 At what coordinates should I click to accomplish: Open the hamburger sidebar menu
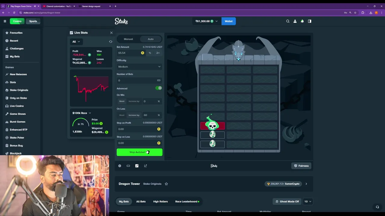pyautogui.click(x=5, y=21)
